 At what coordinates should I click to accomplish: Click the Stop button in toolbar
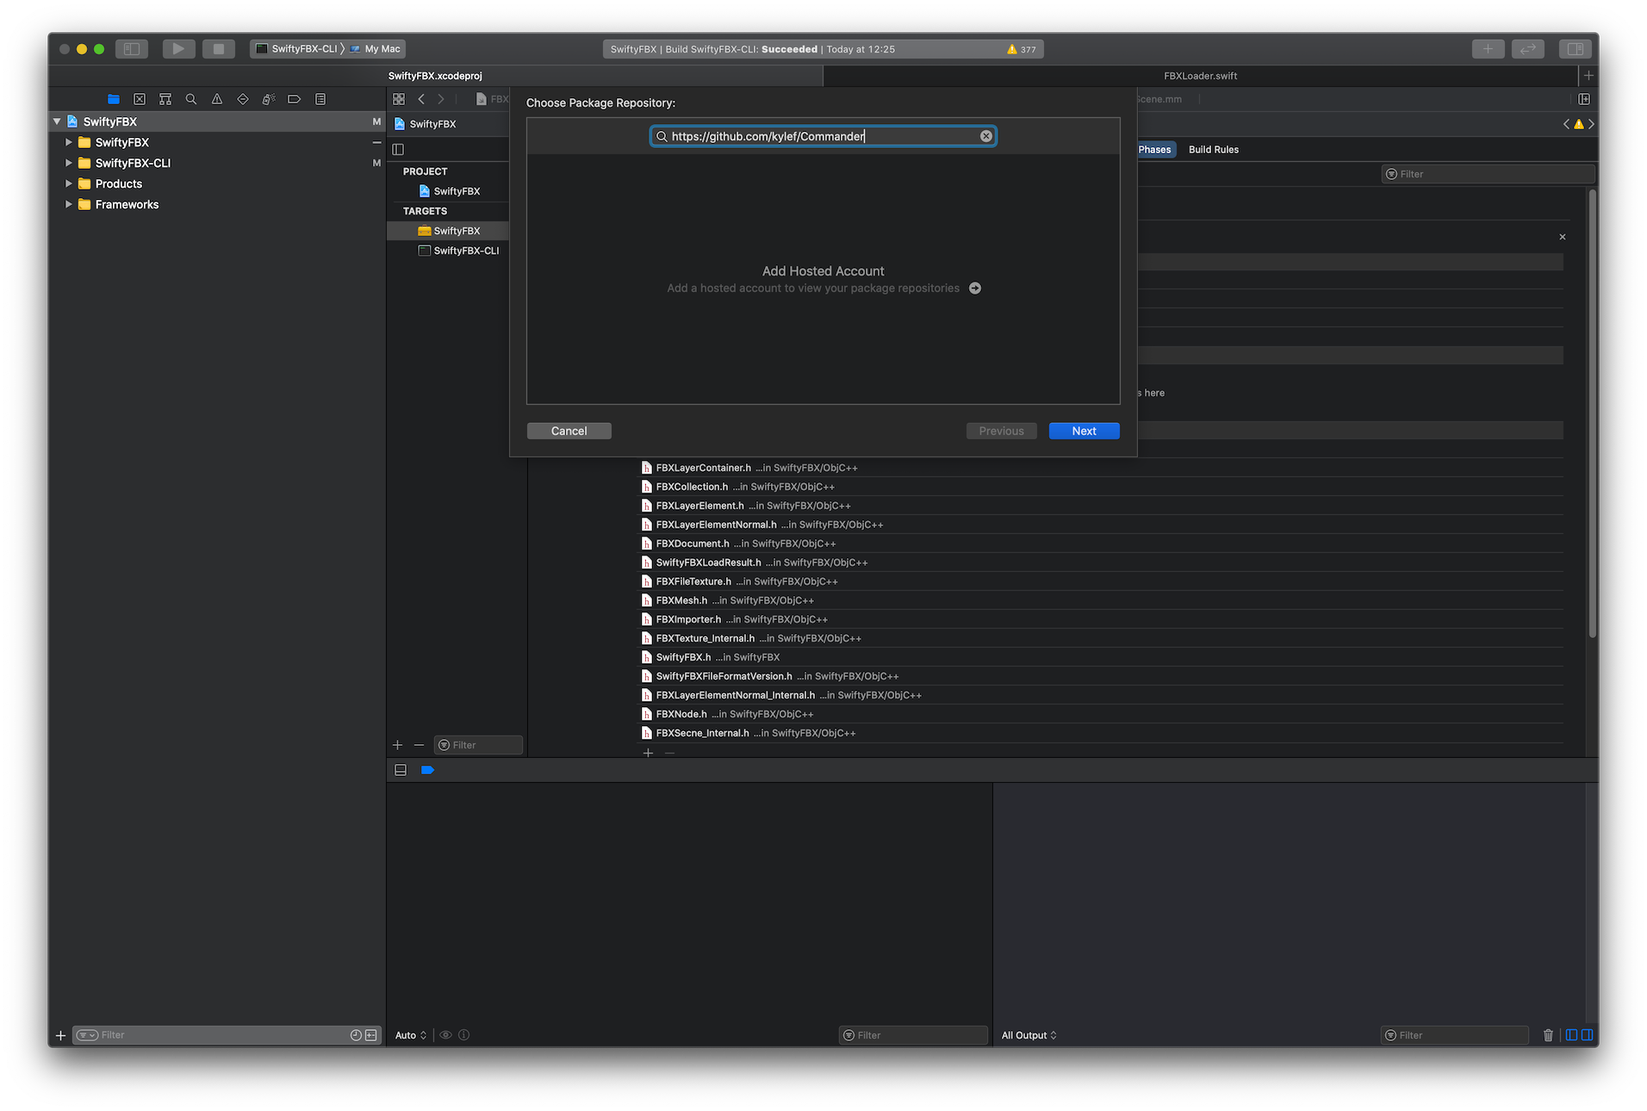219,49
